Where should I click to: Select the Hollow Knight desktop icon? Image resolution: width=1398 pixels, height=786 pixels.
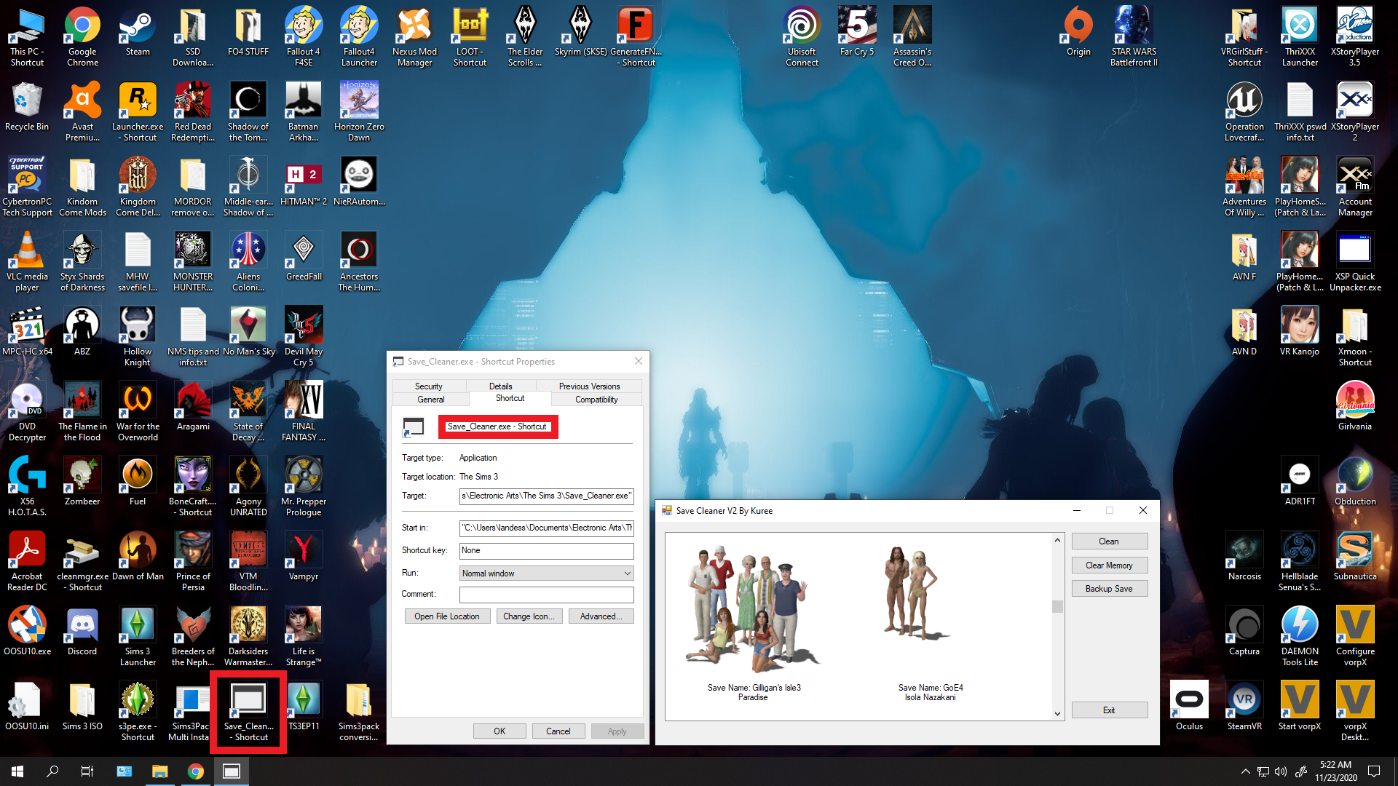tap(138, 336)
